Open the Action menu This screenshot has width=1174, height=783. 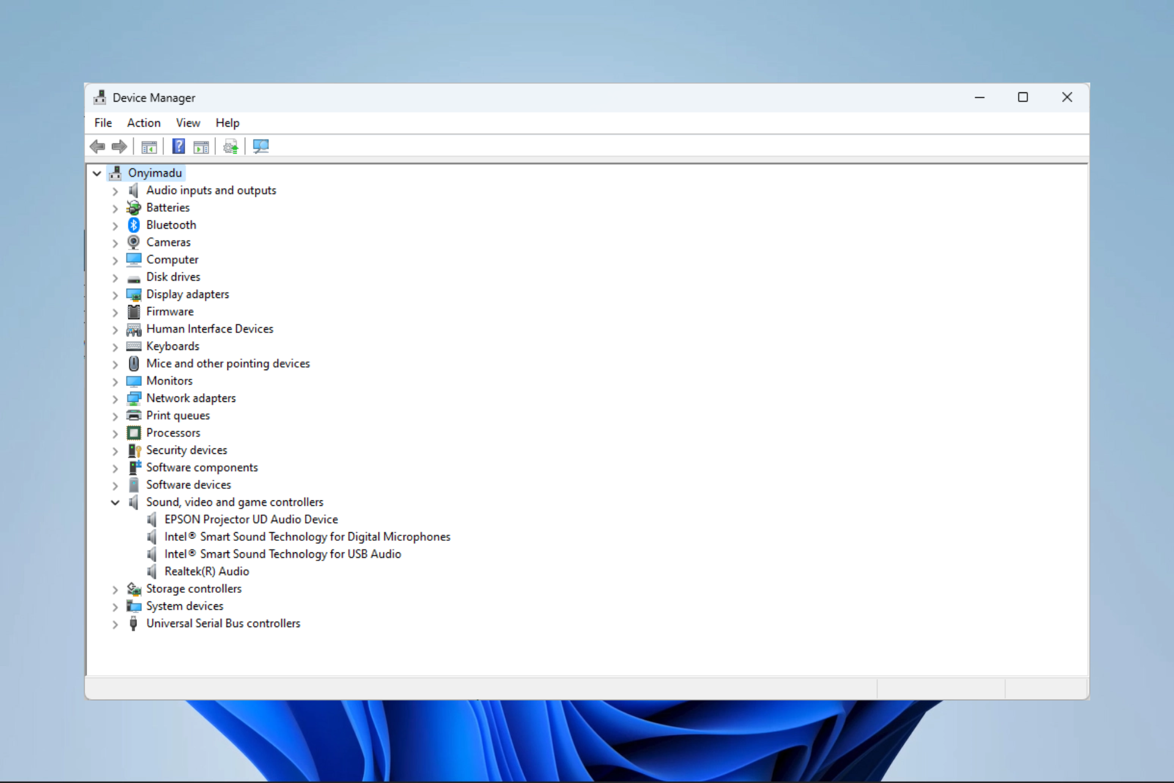point(144,123)
